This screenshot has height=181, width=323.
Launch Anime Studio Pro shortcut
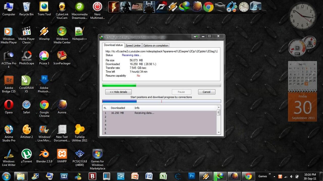(9, 133)
